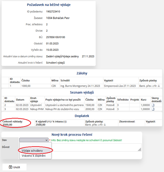
Task: Click 'Vyřešit do' date 15.03.2023
Action: [x=52, y=50]
